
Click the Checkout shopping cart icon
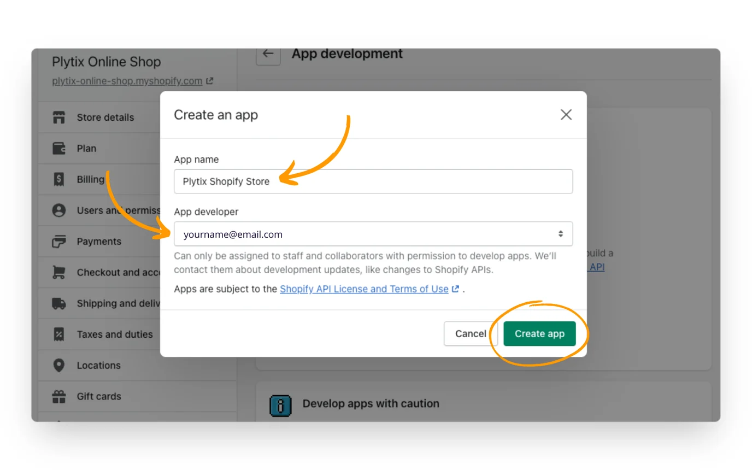coord(58,272)
